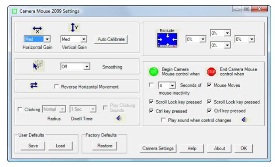The width and height of the screenshot is (275, 167).
Task: Click the vertical Y gain arrow icon
Action: 74,27
